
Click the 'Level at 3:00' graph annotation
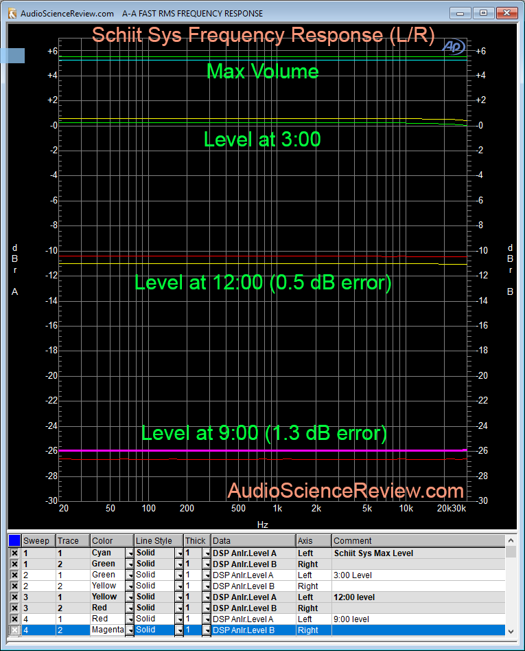tap(262, 139)
